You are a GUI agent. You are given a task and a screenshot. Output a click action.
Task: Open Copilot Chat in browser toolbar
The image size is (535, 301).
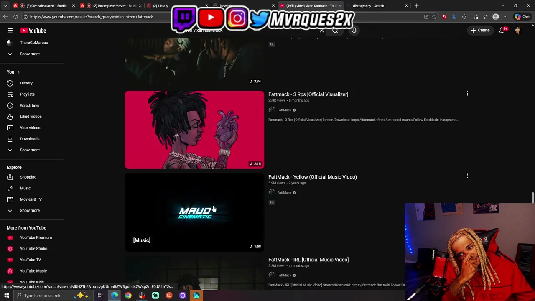(x=522, y=17)
